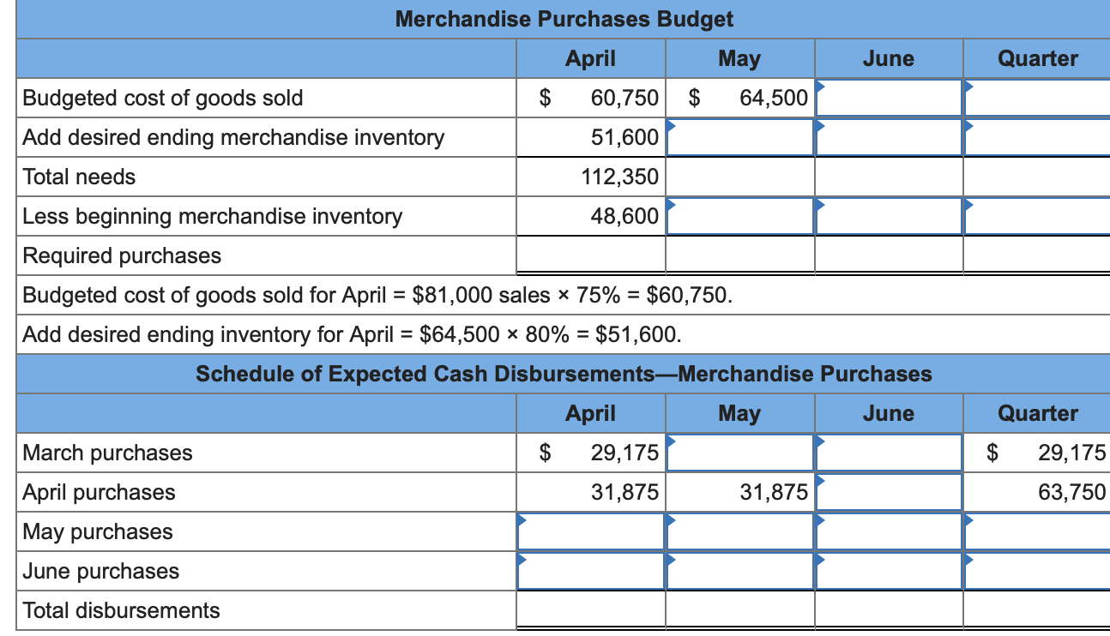Select June cell in March purchases row
Screen dimensions: 1110x636
pyautogui.click(x=889, y=453)
